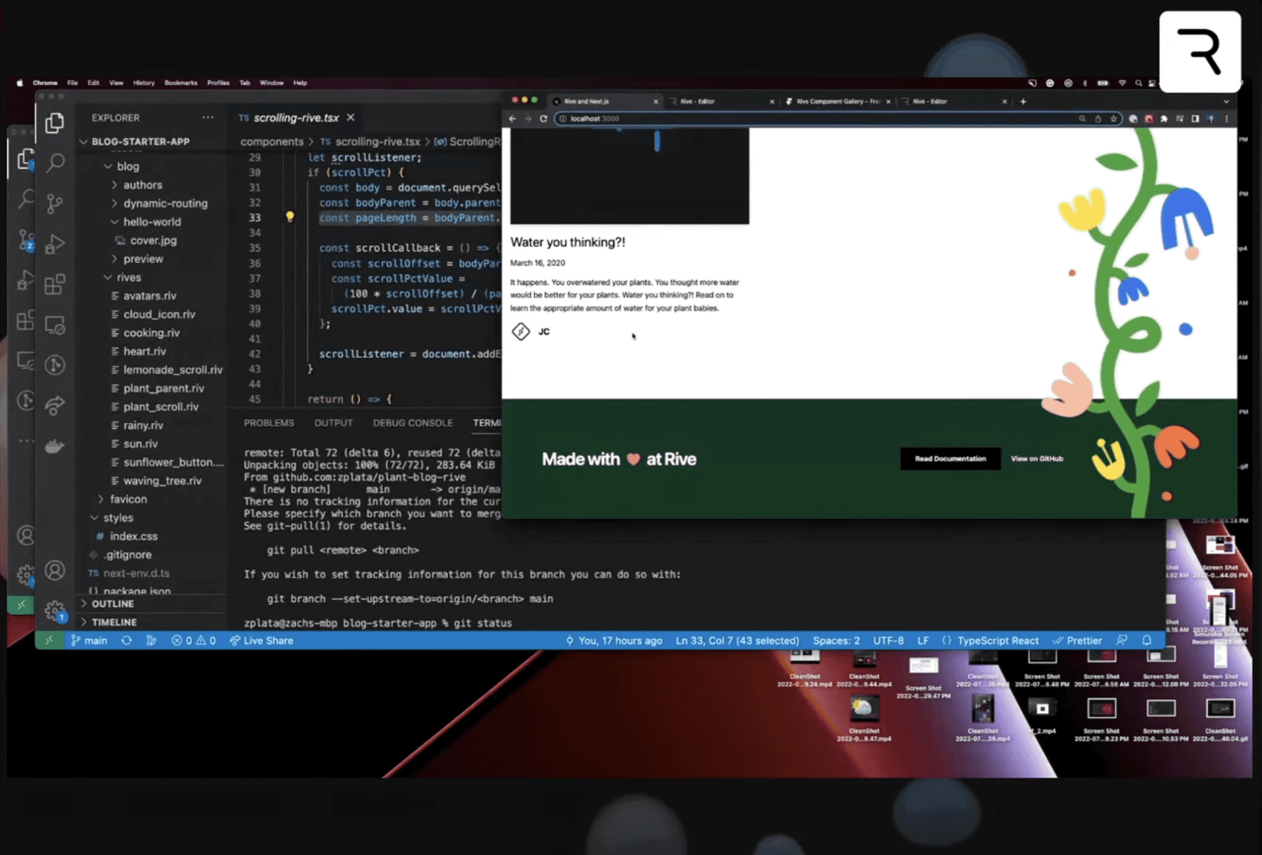The width and height of the screenshot is (1262, 855).
Task: Switch to the DEBUG CONSOLE tab
Action: pos(412,423)
